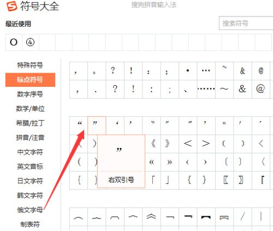Switch to the 数字序号 category
This screenshot has width=273, height=231.
30,94
